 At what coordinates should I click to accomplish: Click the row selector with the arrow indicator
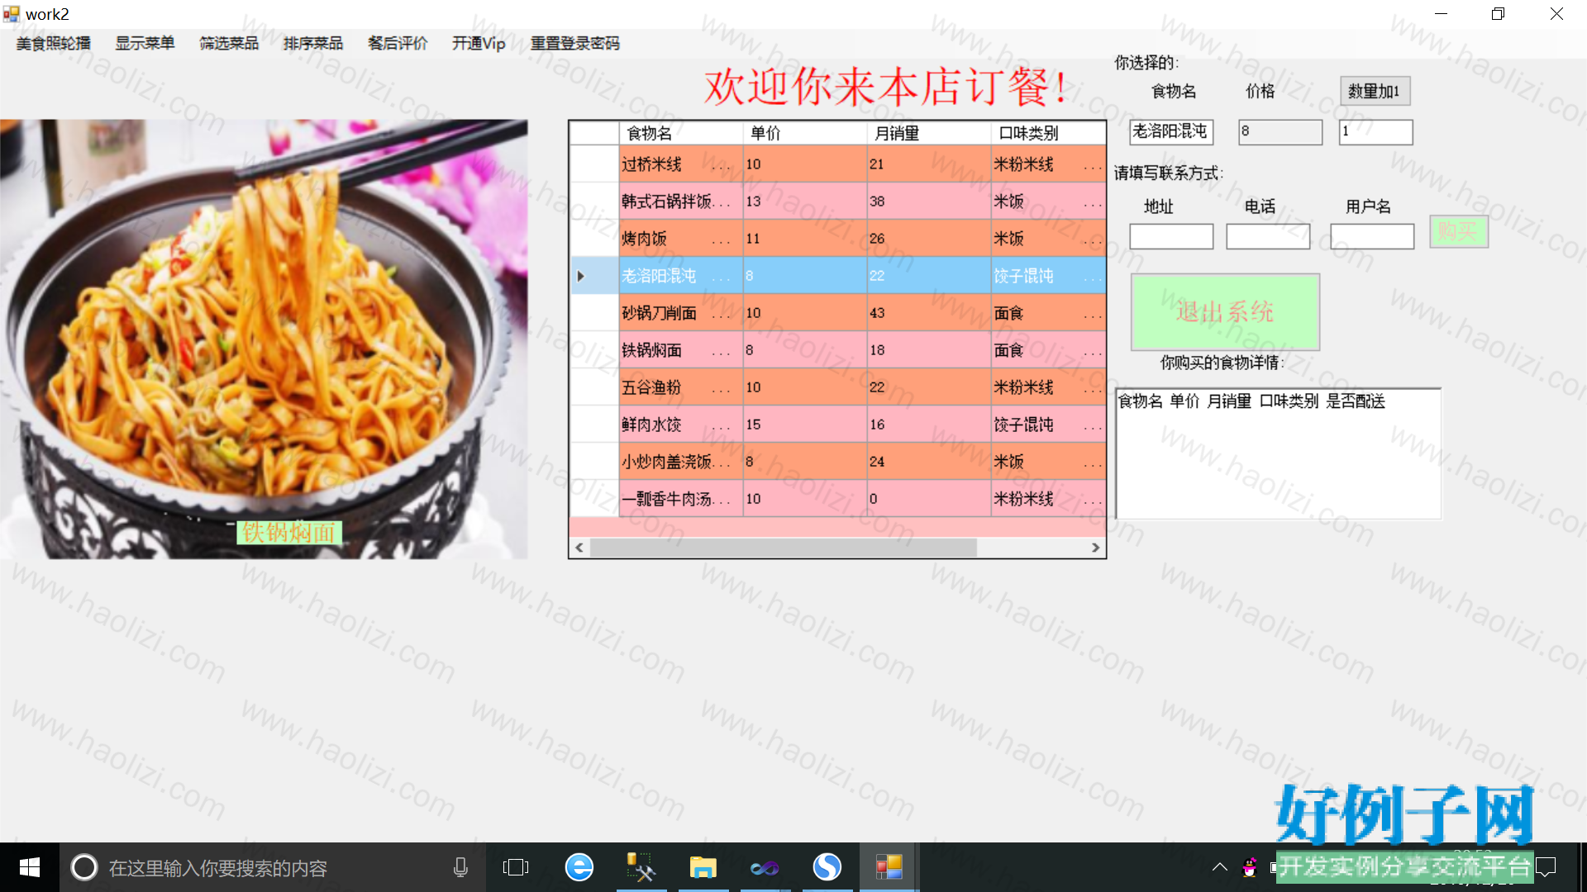[x=594, y=276]
